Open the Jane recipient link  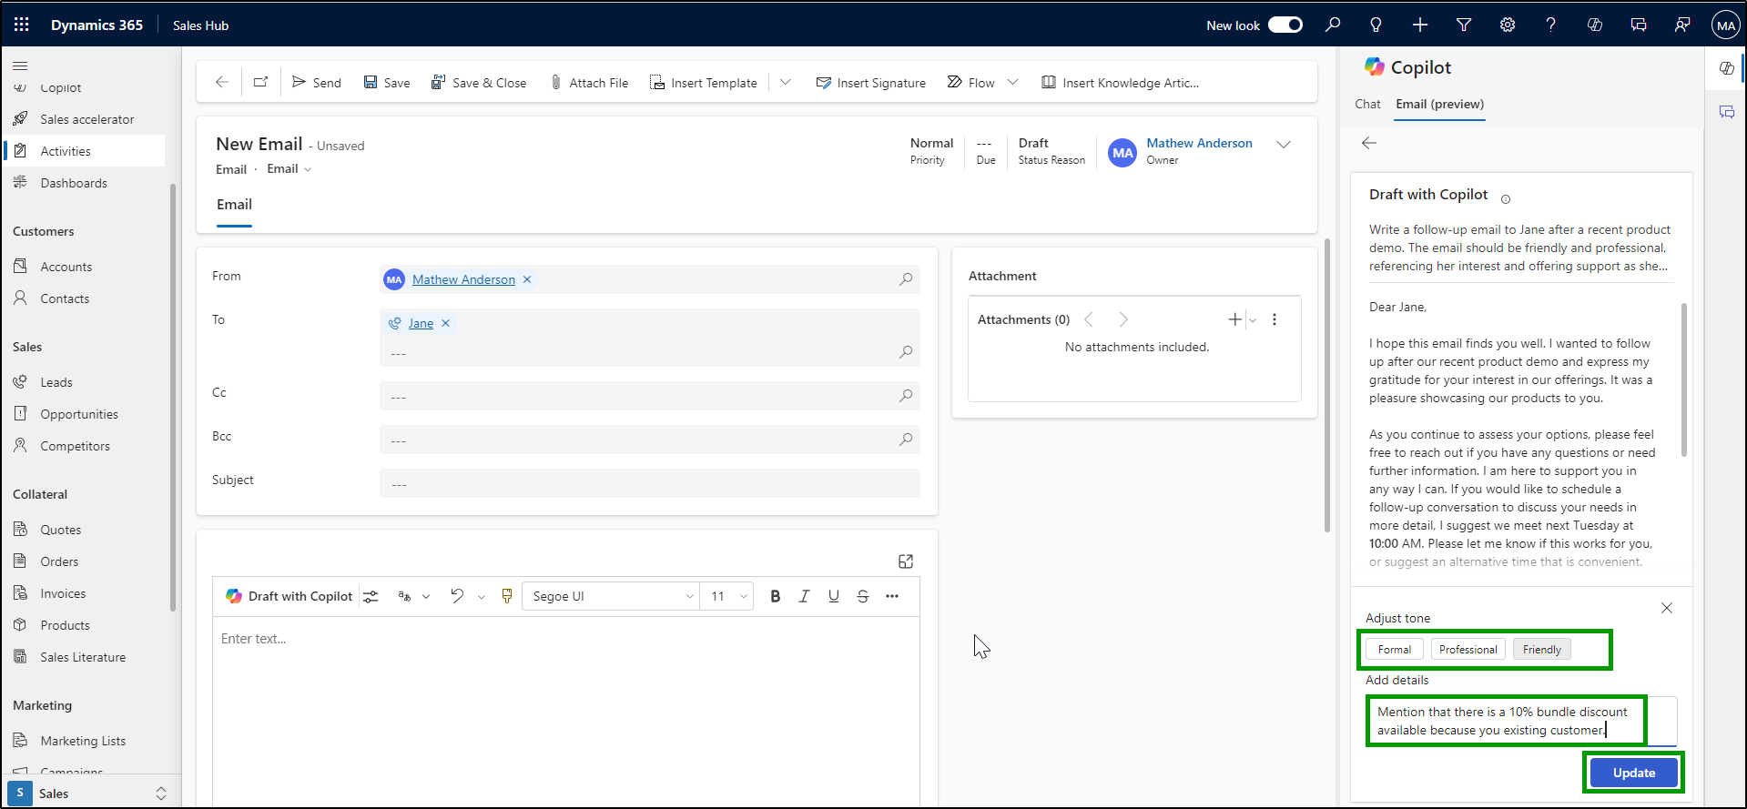(x=421, y=323)
